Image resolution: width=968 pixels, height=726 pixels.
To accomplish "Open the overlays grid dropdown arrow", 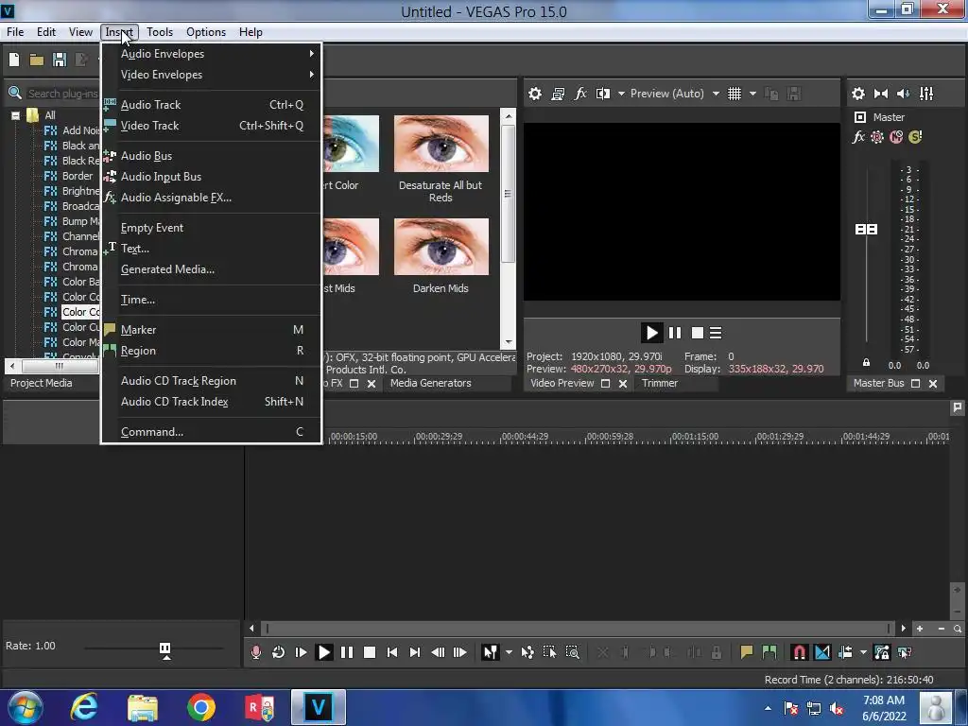I will pos(752,94).
